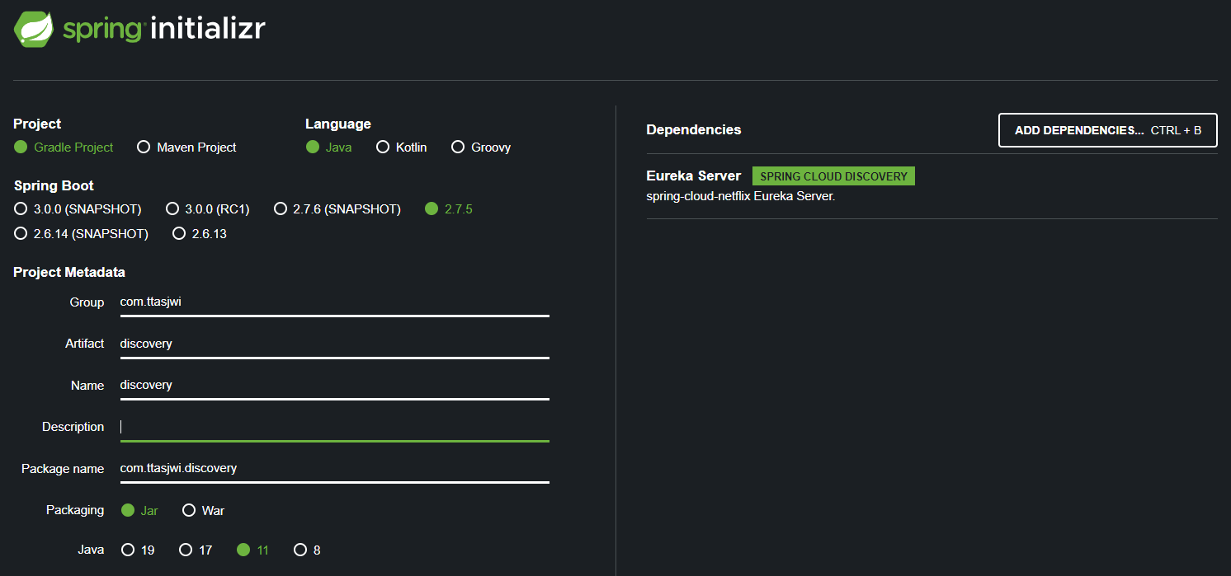Focus the Package name input field
1231x576 pixels.
334,468
